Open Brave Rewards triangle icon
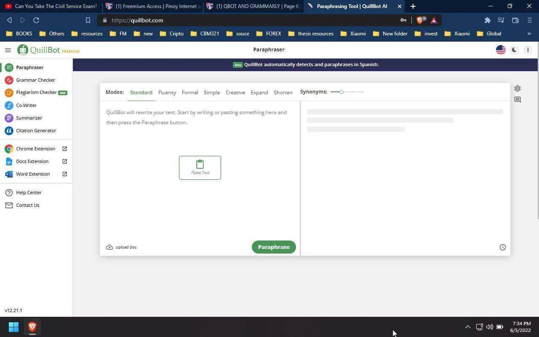 click(x=434, y=20)
